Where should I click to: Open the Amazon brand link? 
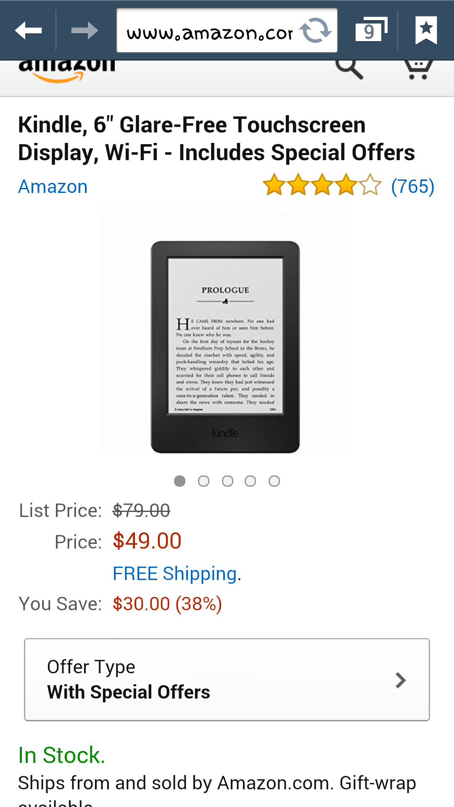click(x=53, y=187)
